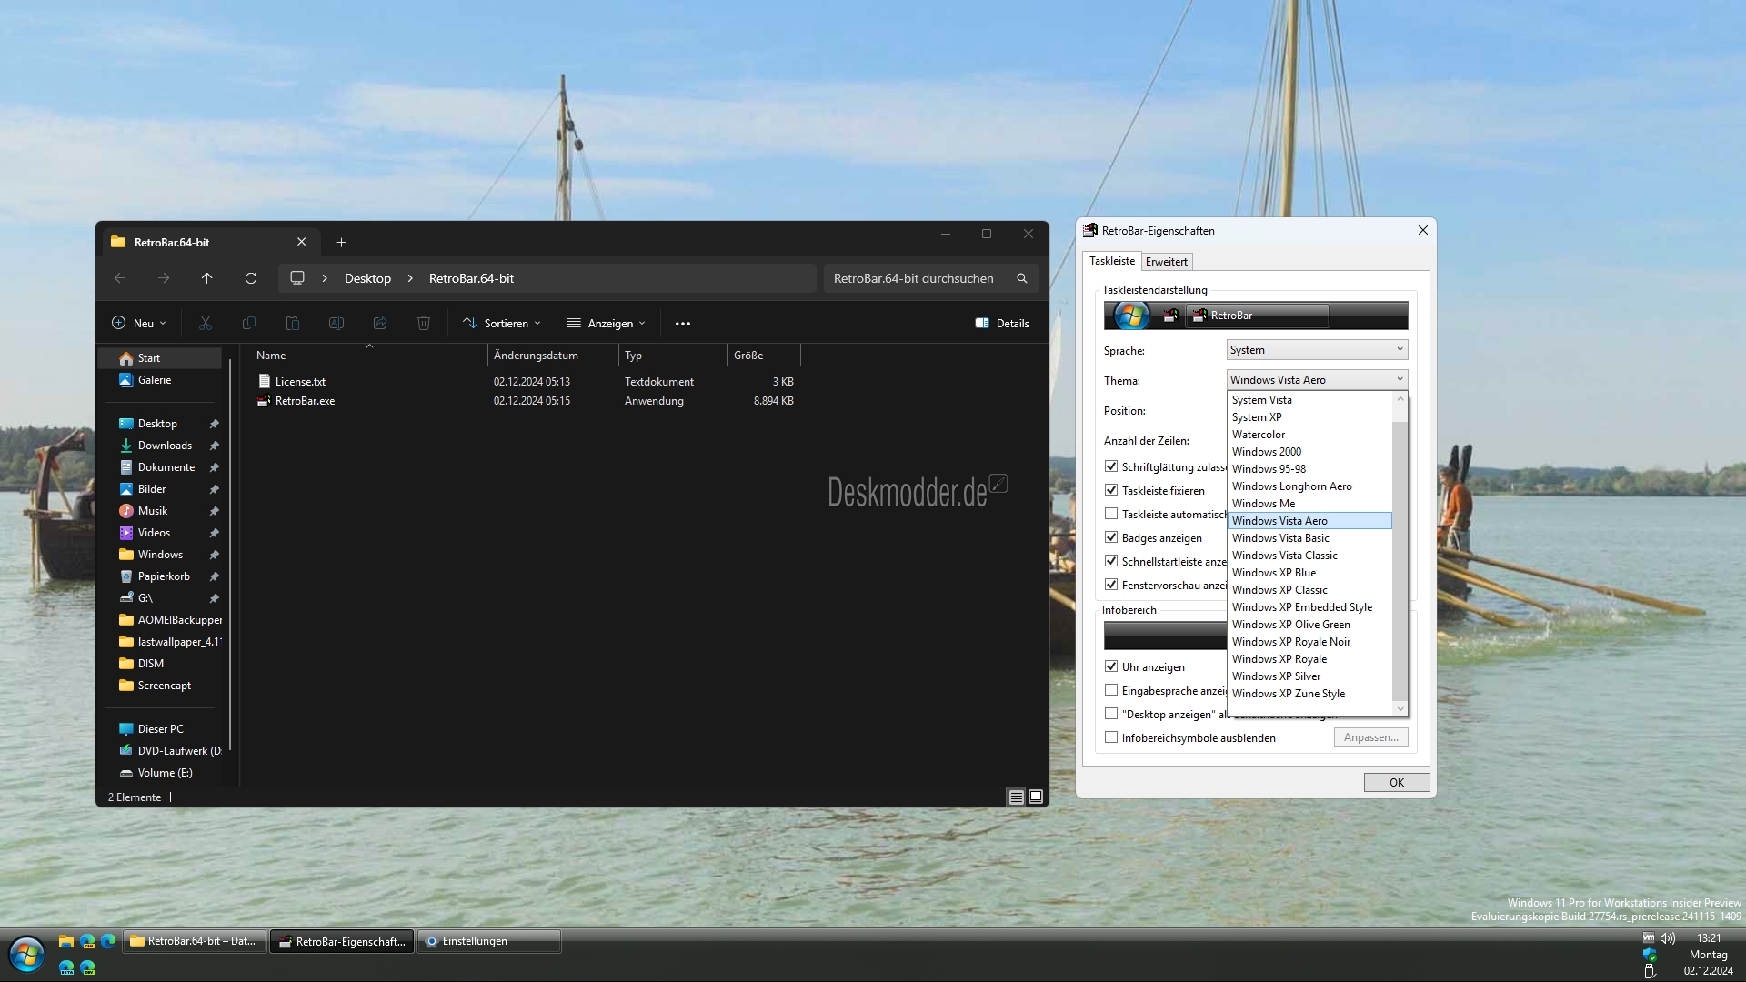1746x982 pixels.
Task: Select RetroBar.exe file
Action: [x=305, y=401]
